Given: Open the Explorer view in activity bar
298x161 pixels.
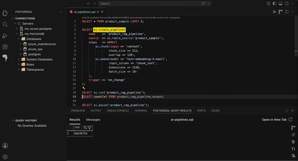Looking at the screenshot, I should coord(5,13).
